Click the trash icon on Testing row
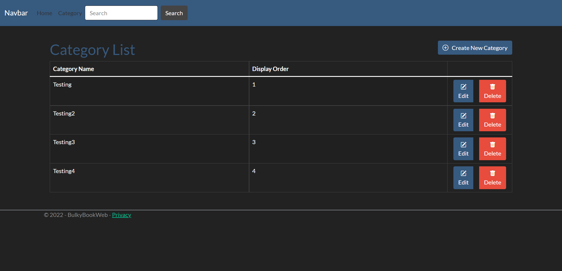The image size is (562, 271). point(492,87)
